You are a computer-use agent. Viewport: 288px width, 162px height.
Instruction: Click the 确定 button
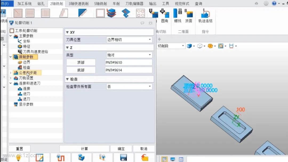[121, 149]
